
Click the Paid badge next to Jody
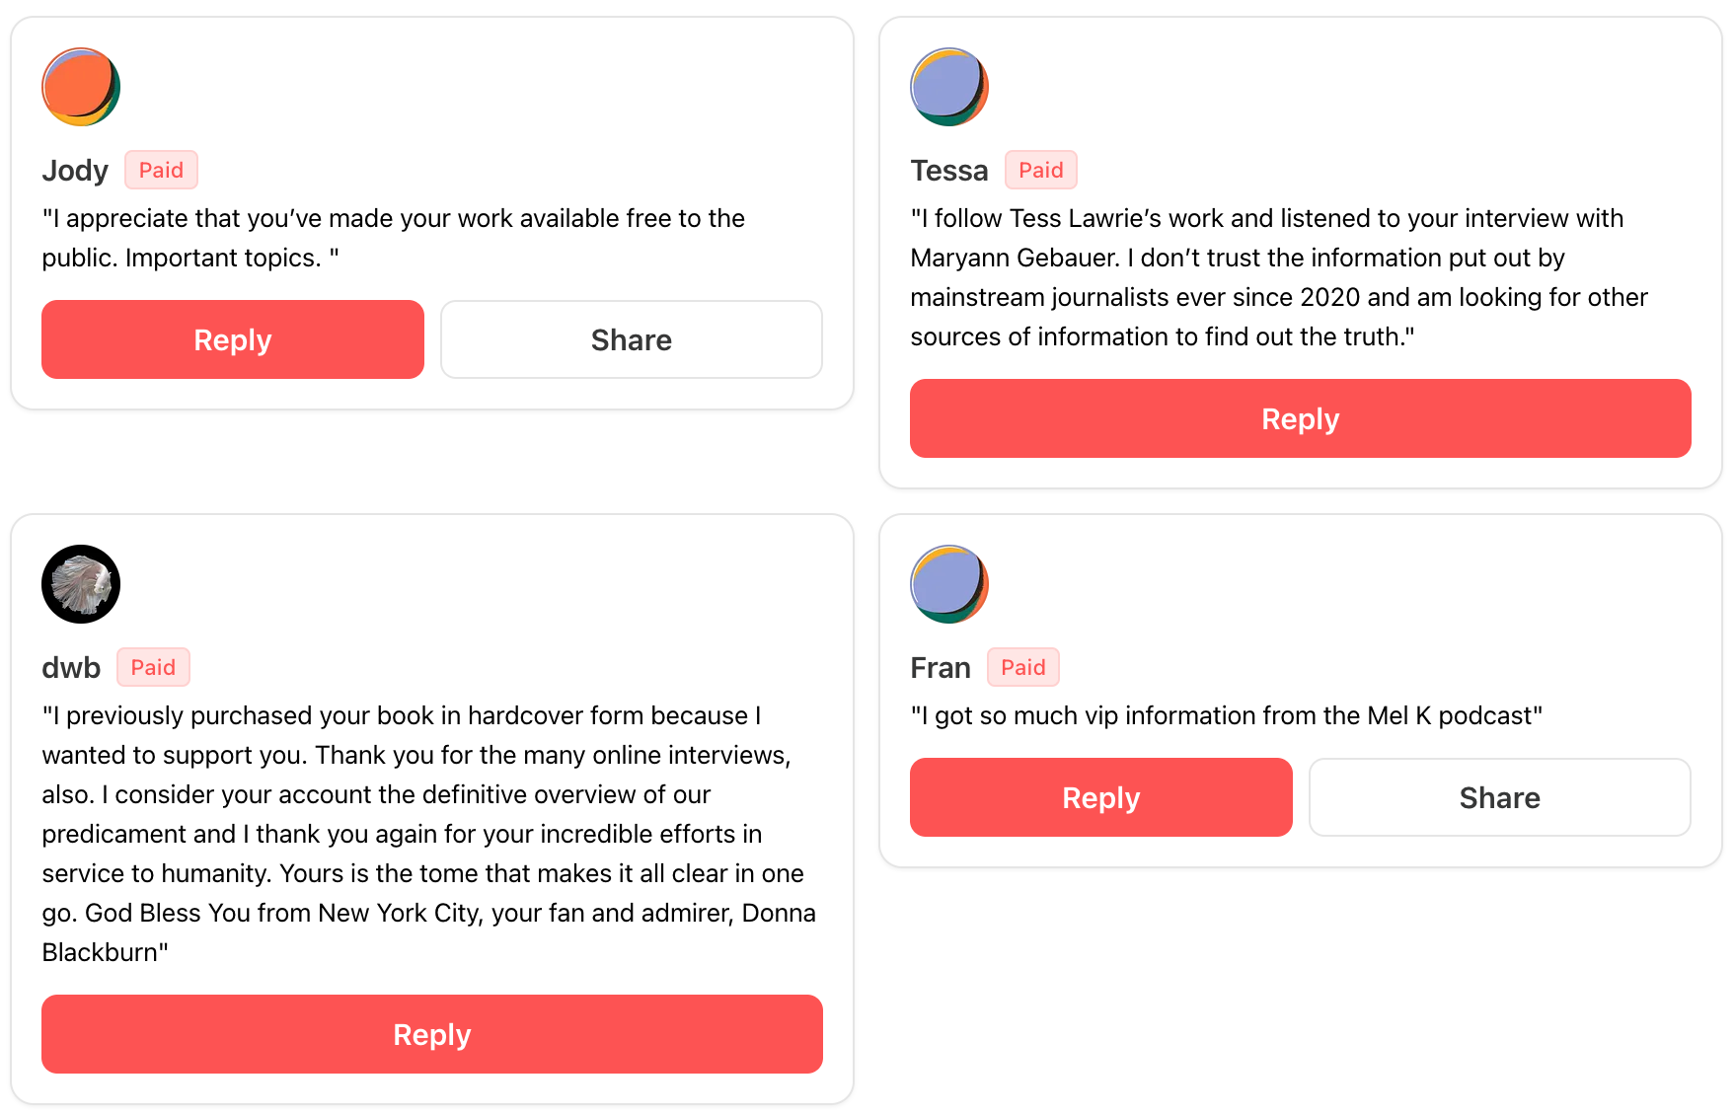161,170
